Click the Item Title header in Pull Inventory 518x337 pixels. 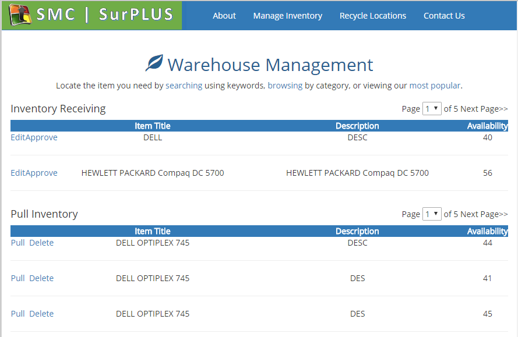pos(152,231)
